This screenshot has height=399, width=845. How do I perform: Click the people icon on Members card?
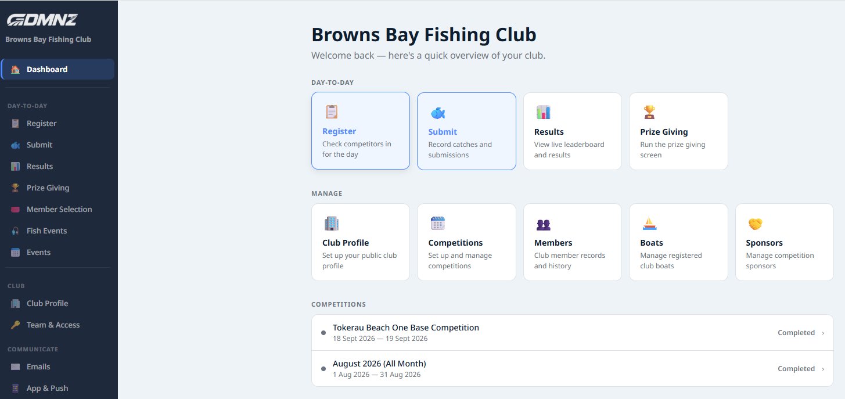click(x=543, y=224)
